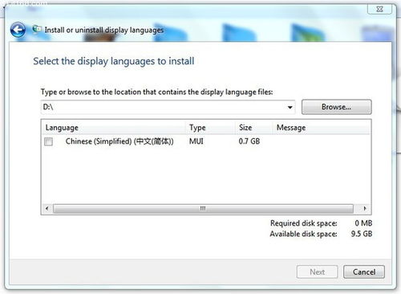Select the Chinese (Simplified) row text
The image size is (401, 294).
[x=119, y=141]
